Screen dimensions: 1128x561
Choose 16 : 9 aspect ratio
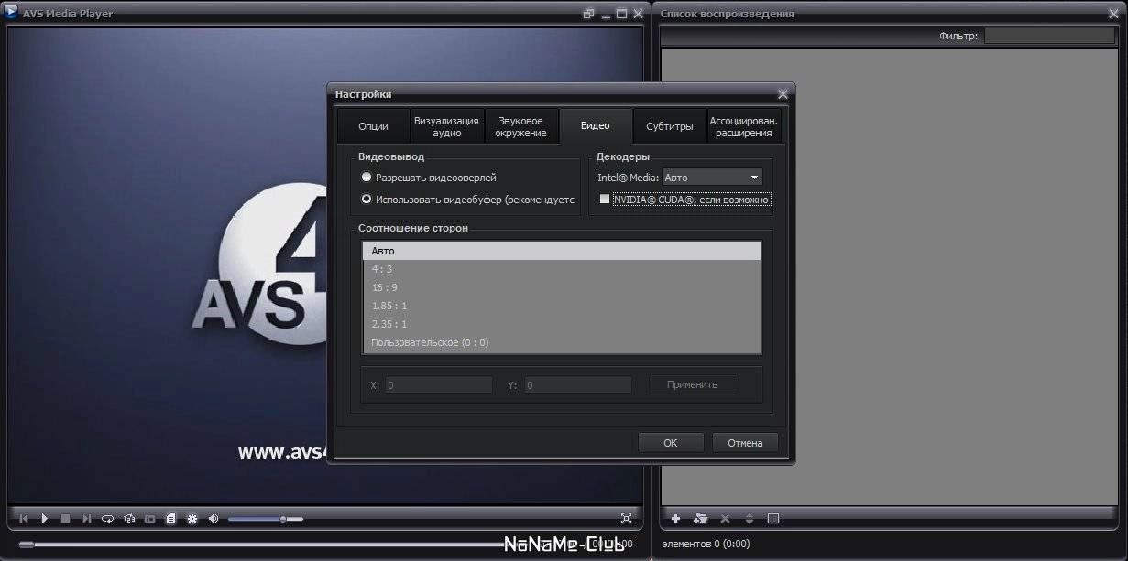(562, 287)
